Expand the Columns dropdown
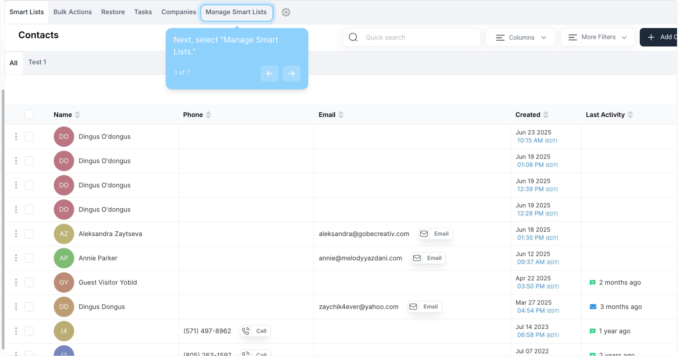The image size is (678, 356). click(521, 37)
